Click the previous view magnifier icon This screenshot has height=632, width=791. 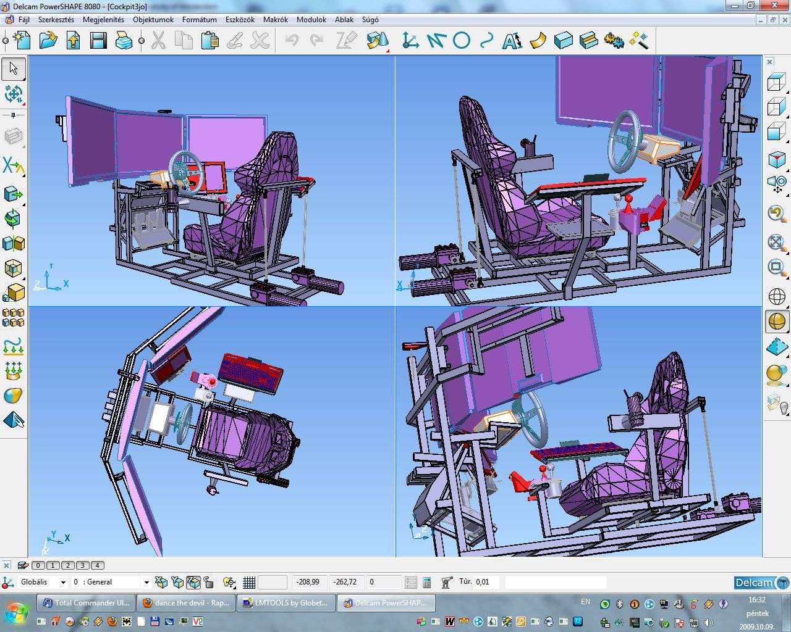(777, 214)
